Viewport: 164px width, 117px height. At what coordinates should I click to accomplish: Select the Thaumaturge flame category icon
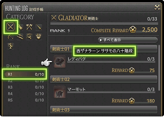point(39,37)
